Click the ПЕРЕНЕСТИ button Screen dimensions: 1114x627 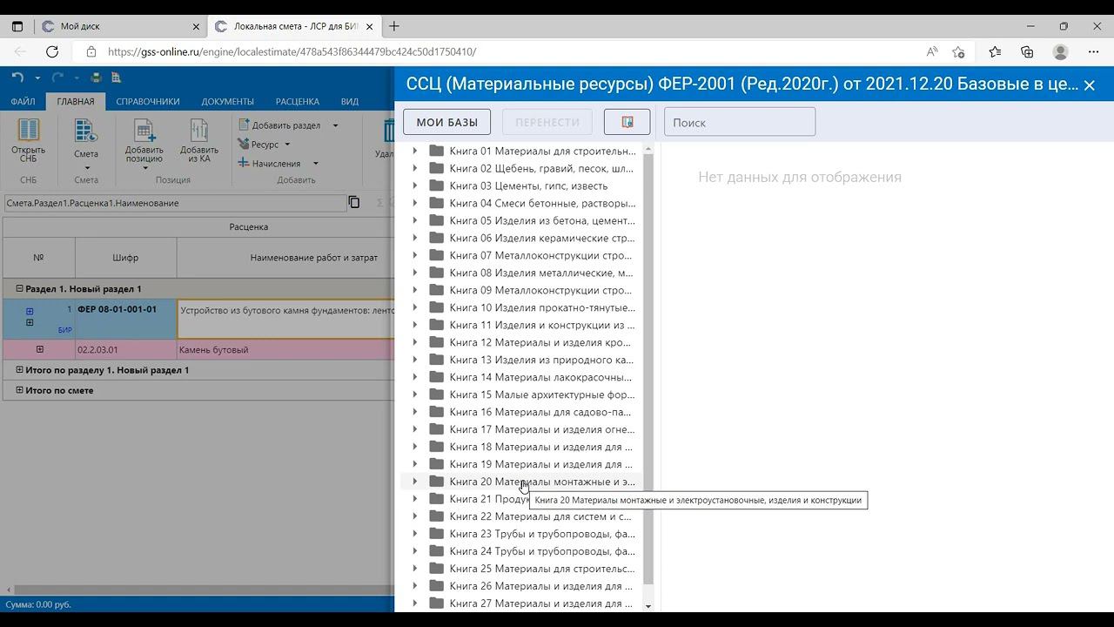(x=547, y=122)
